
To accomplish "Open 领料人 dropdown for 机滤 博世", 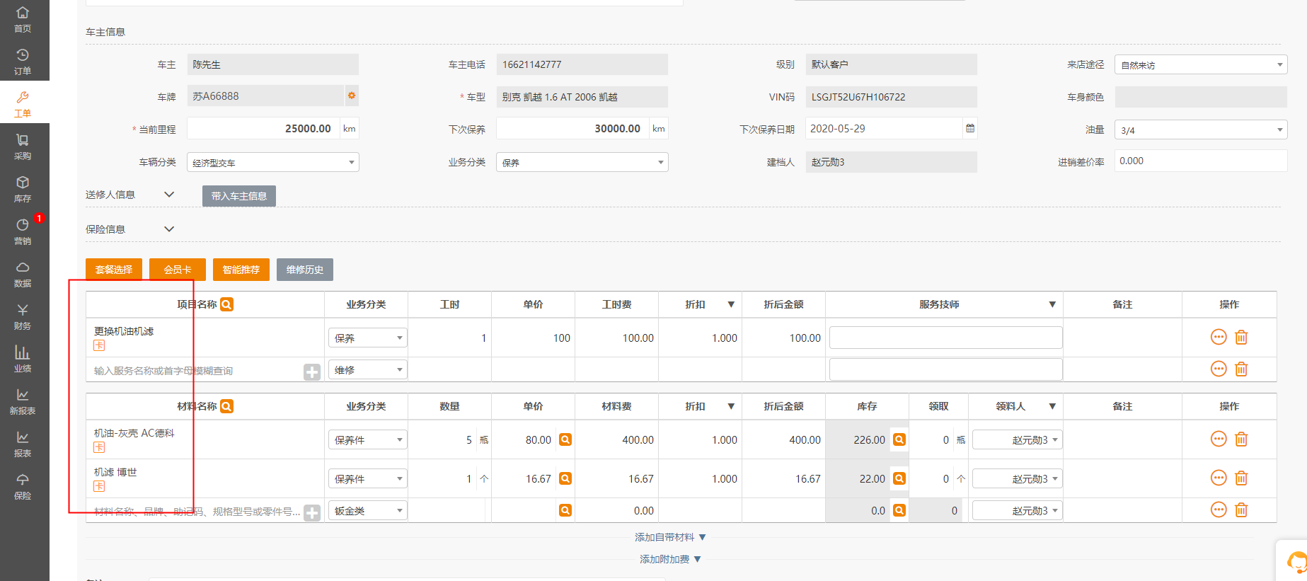I will pyautogui.click(x=1018, y=478).
